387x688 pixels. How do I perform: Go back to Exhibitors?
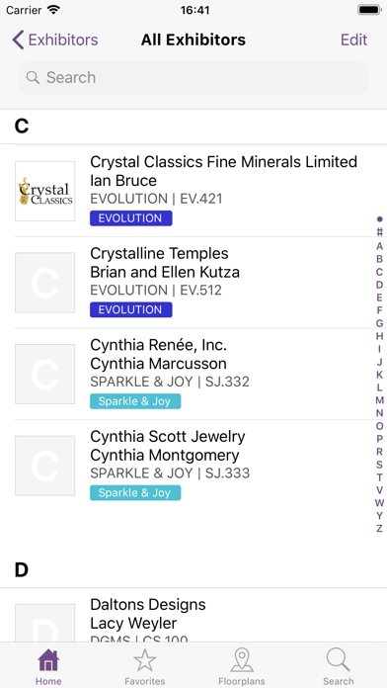click(55, 40)
